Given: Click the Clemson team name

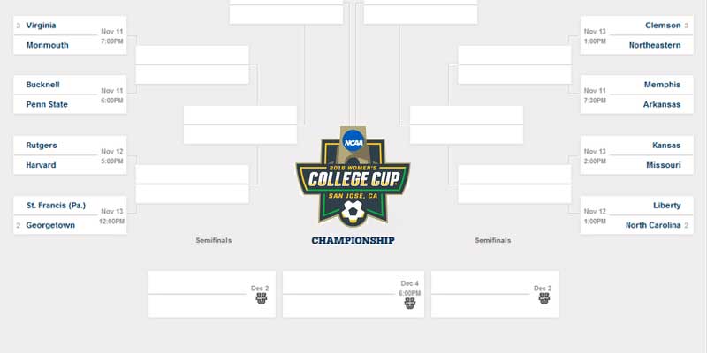Looking at the screenshot, I should (x=663, y=26).
